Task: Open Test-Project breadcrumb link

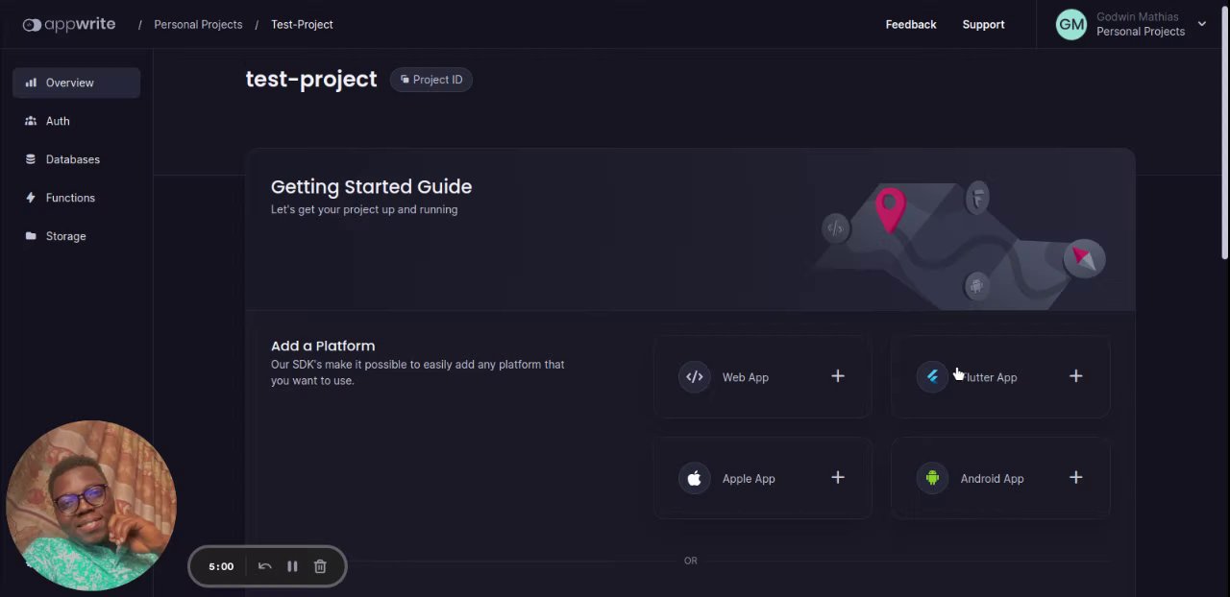Action: (x=302, y=25)
